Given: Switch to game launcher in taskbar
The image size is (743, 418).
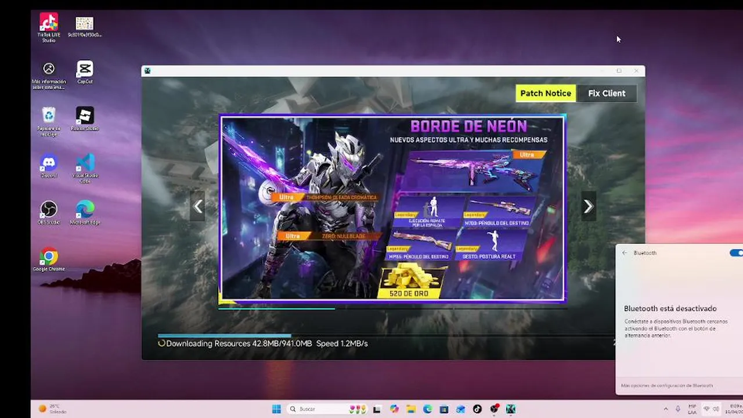Looking at the screenshot, I should click(x=511, y=409).
